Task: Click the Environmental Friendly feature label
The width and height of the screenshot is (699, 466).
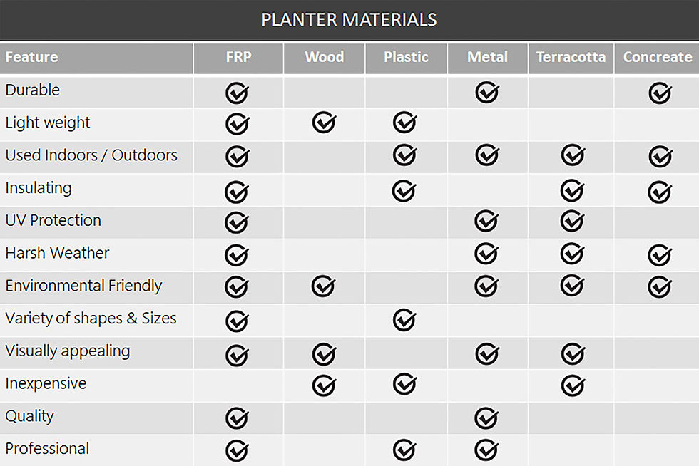Action: pos(83,286)
